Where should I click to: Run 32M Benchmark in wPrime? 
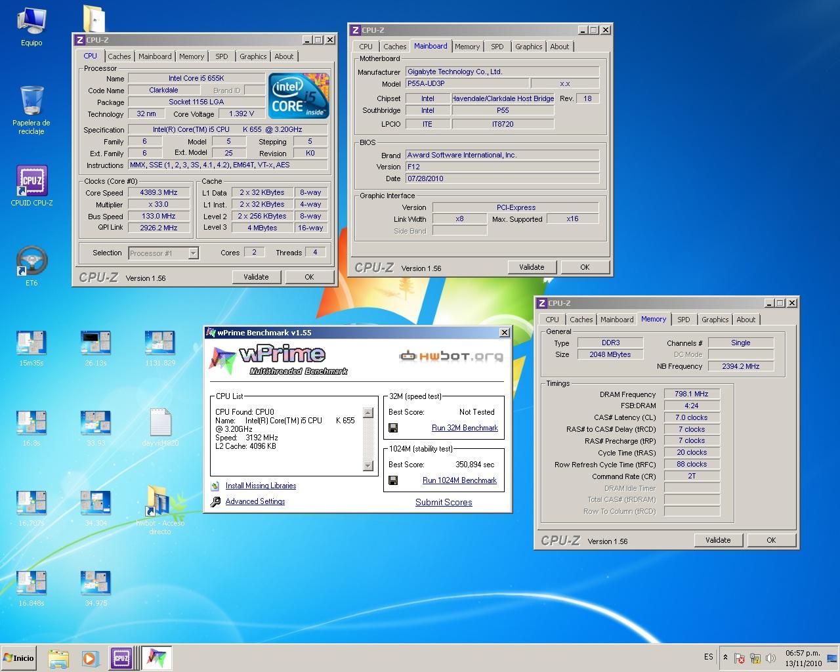[x=465, y=428]
